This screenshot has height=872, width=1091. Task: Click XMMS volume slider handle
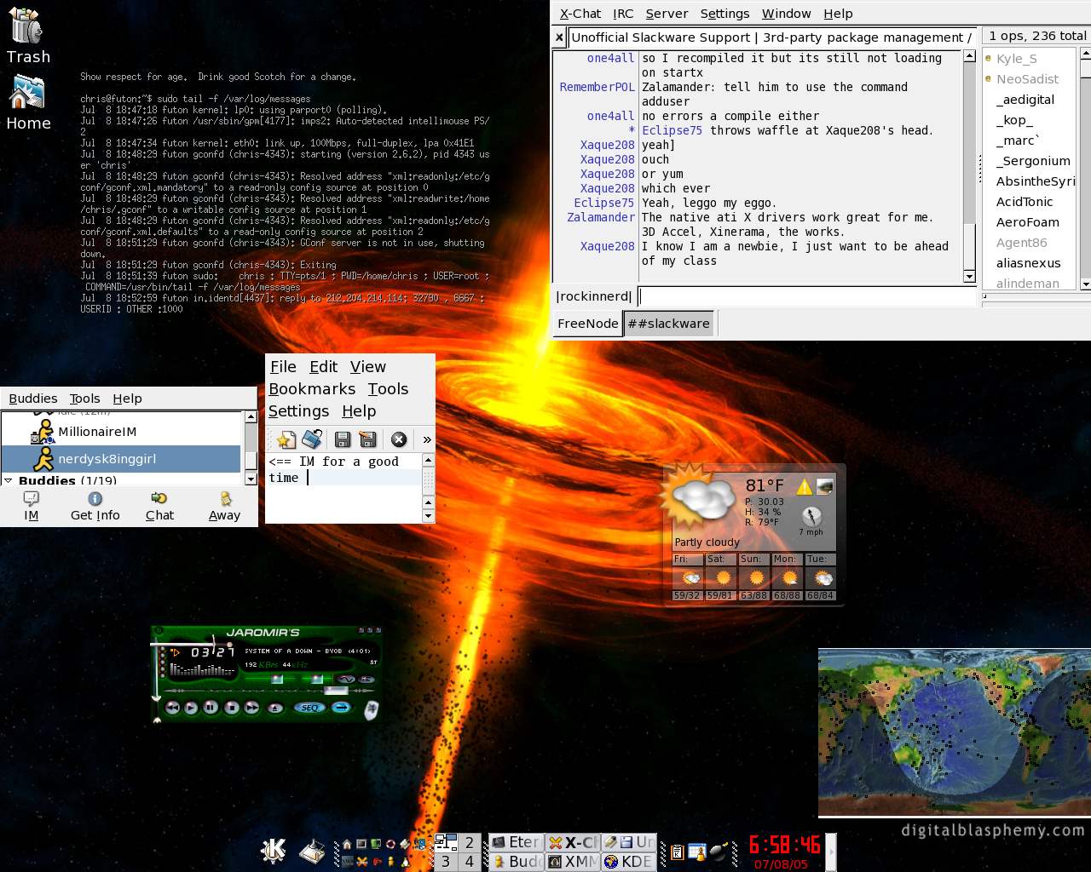277,680
